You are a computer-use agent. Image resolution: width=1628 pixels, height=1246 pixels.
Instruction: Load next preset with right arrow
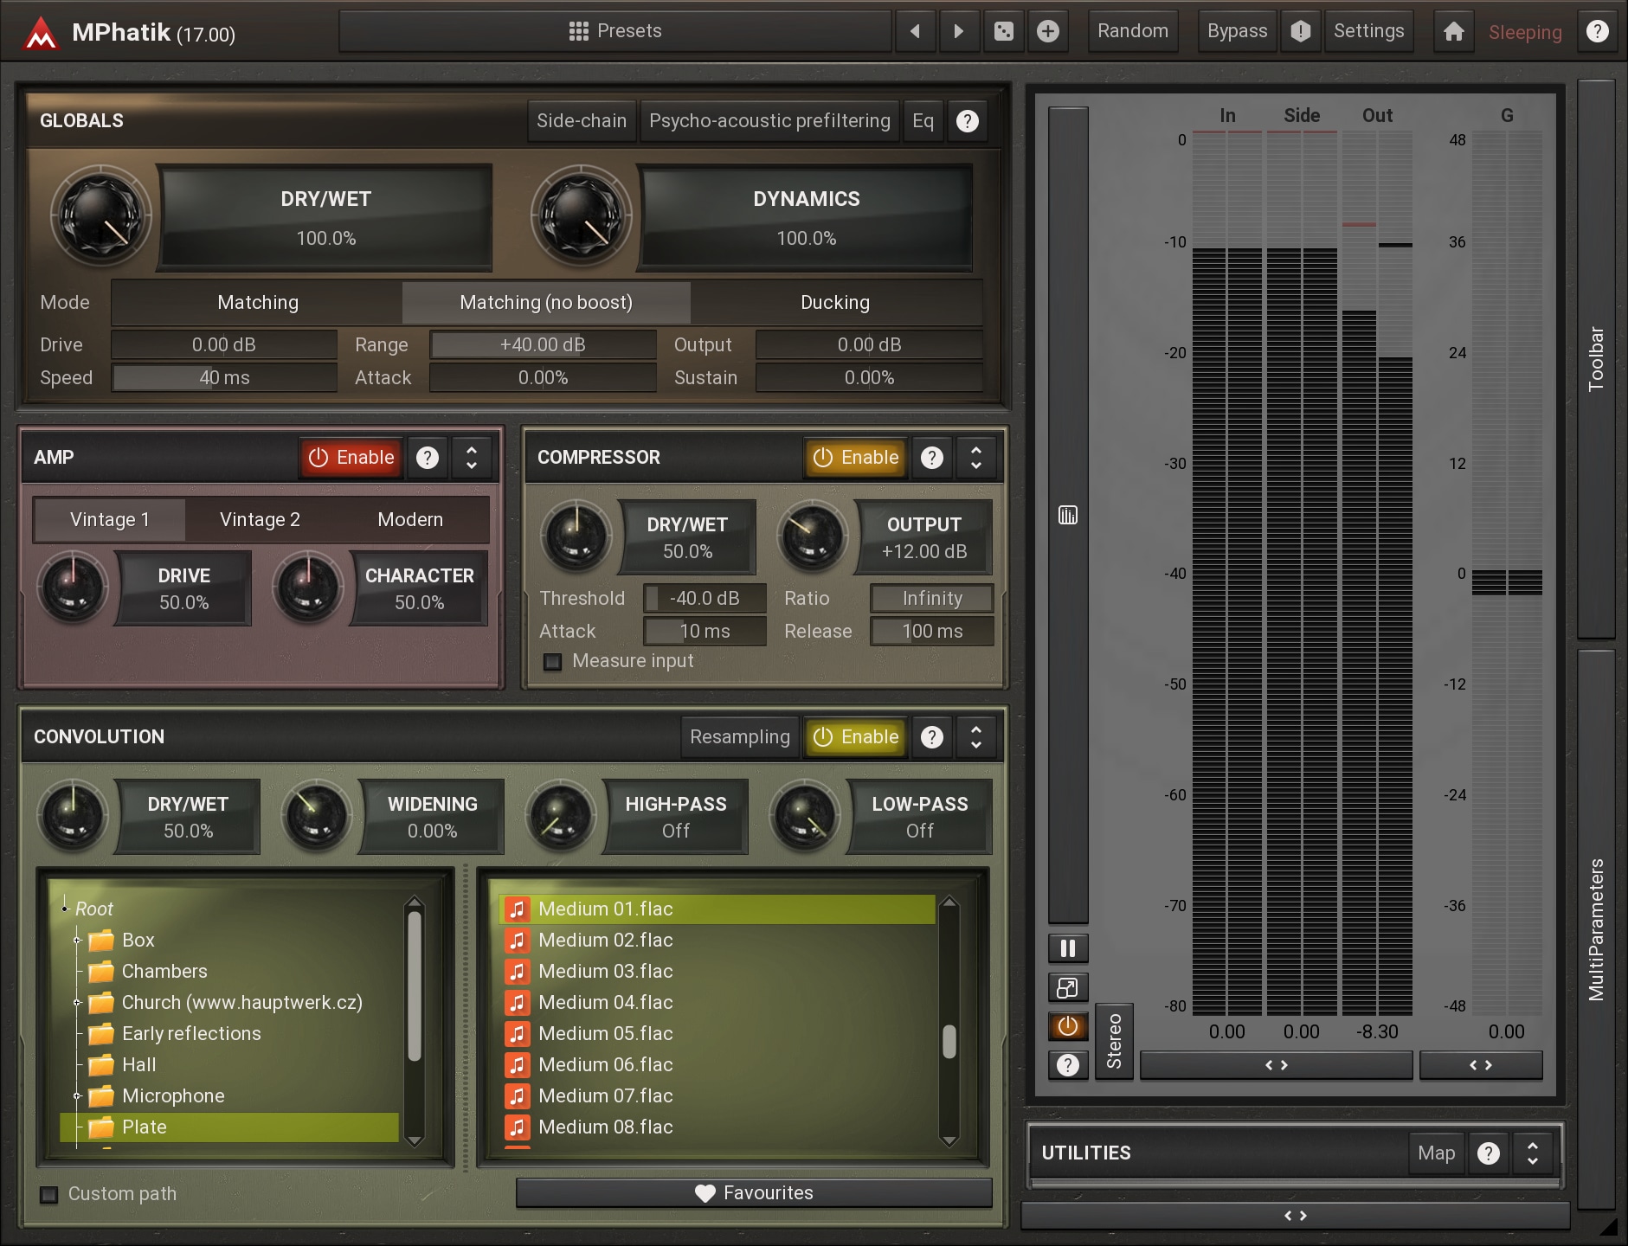click(x=958, y=32)
